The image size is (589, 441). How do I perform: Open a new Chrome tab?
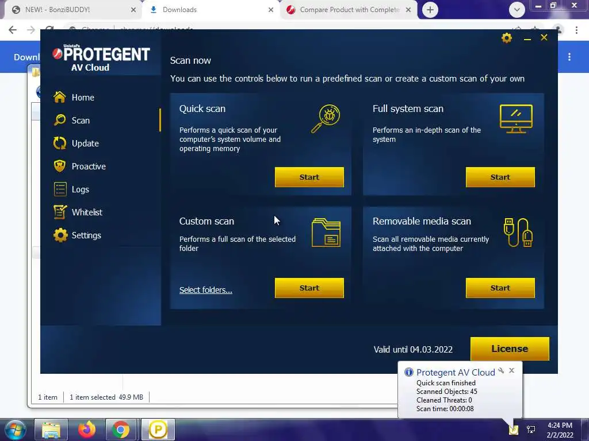pos(430,10)
